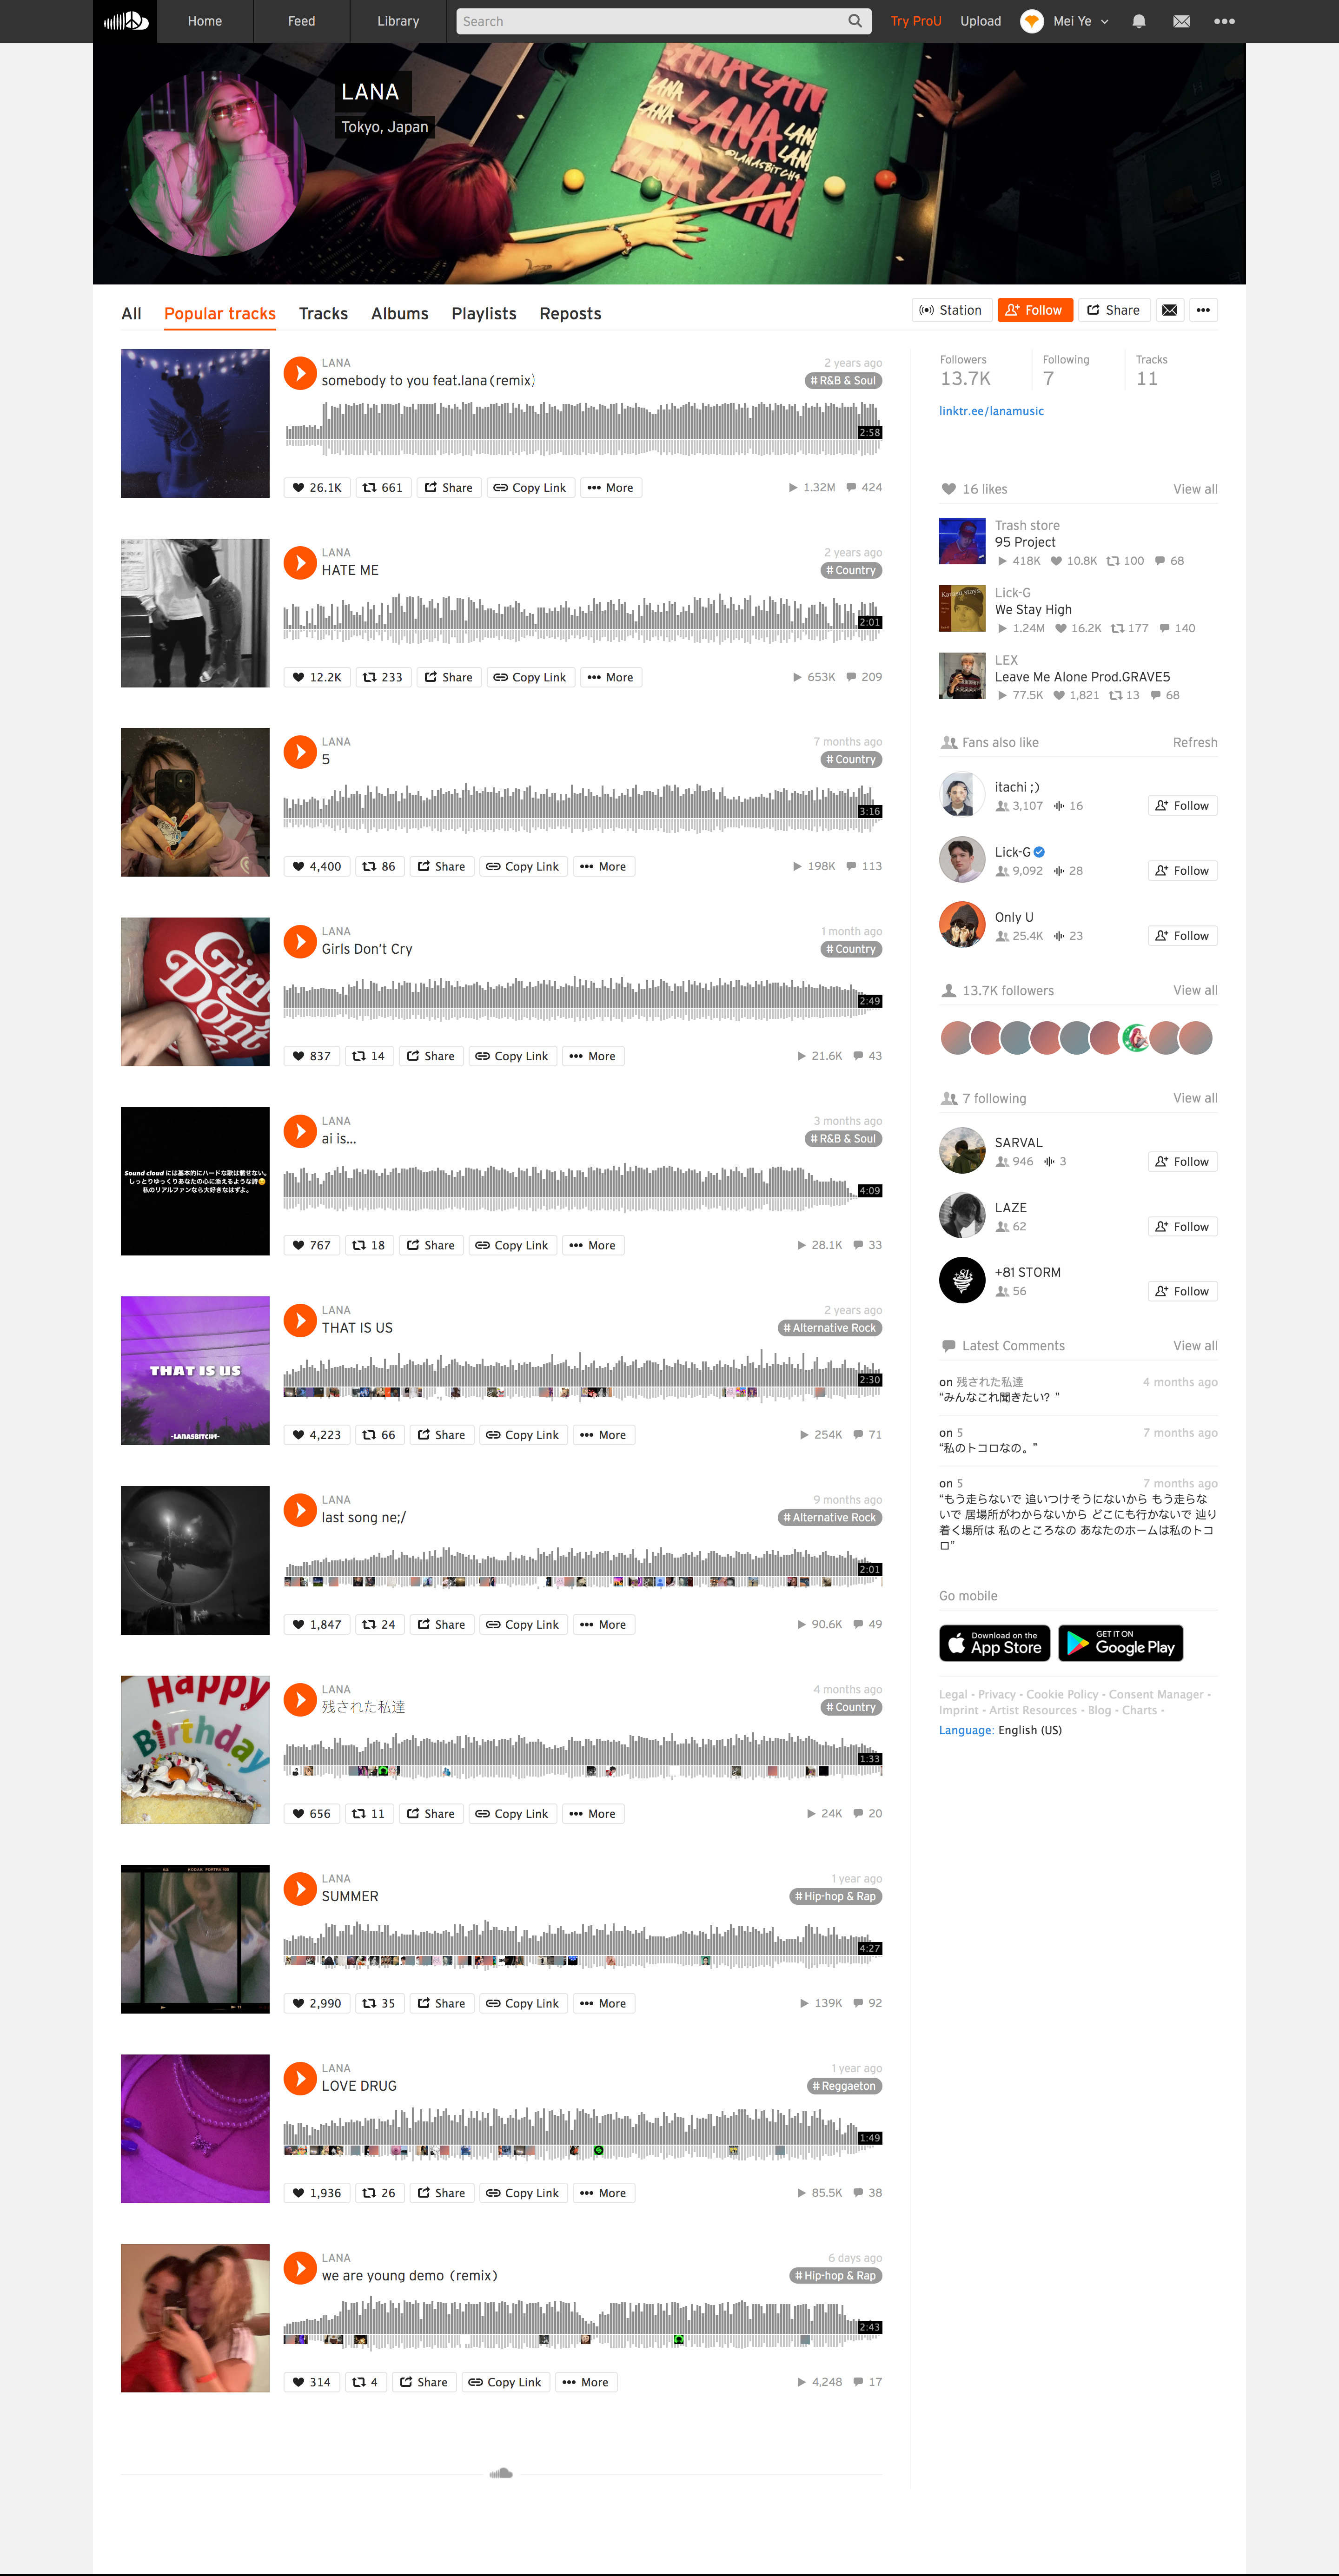Click the SoundCloud logo in the header
Image resolution: width=1339 pixels, height=2576 pixels.
pyautogui.click(x=126, y=21)
